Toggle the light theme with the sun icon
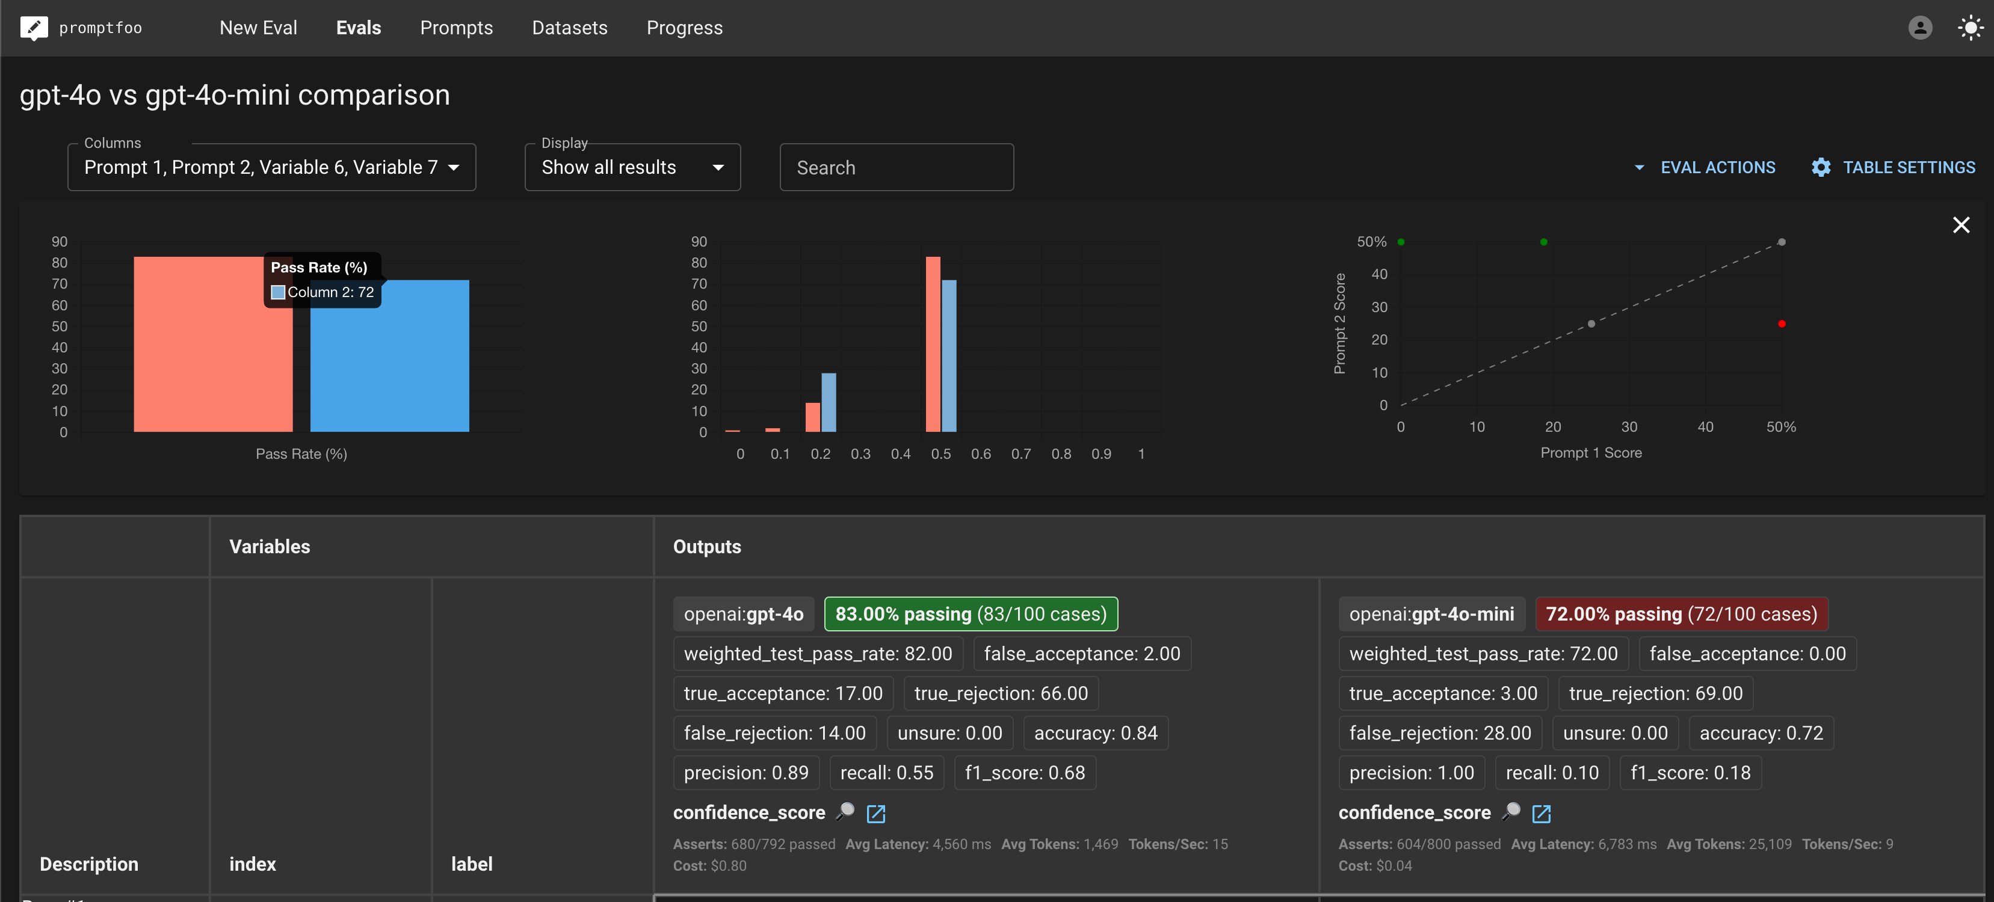 [1970, 28]
